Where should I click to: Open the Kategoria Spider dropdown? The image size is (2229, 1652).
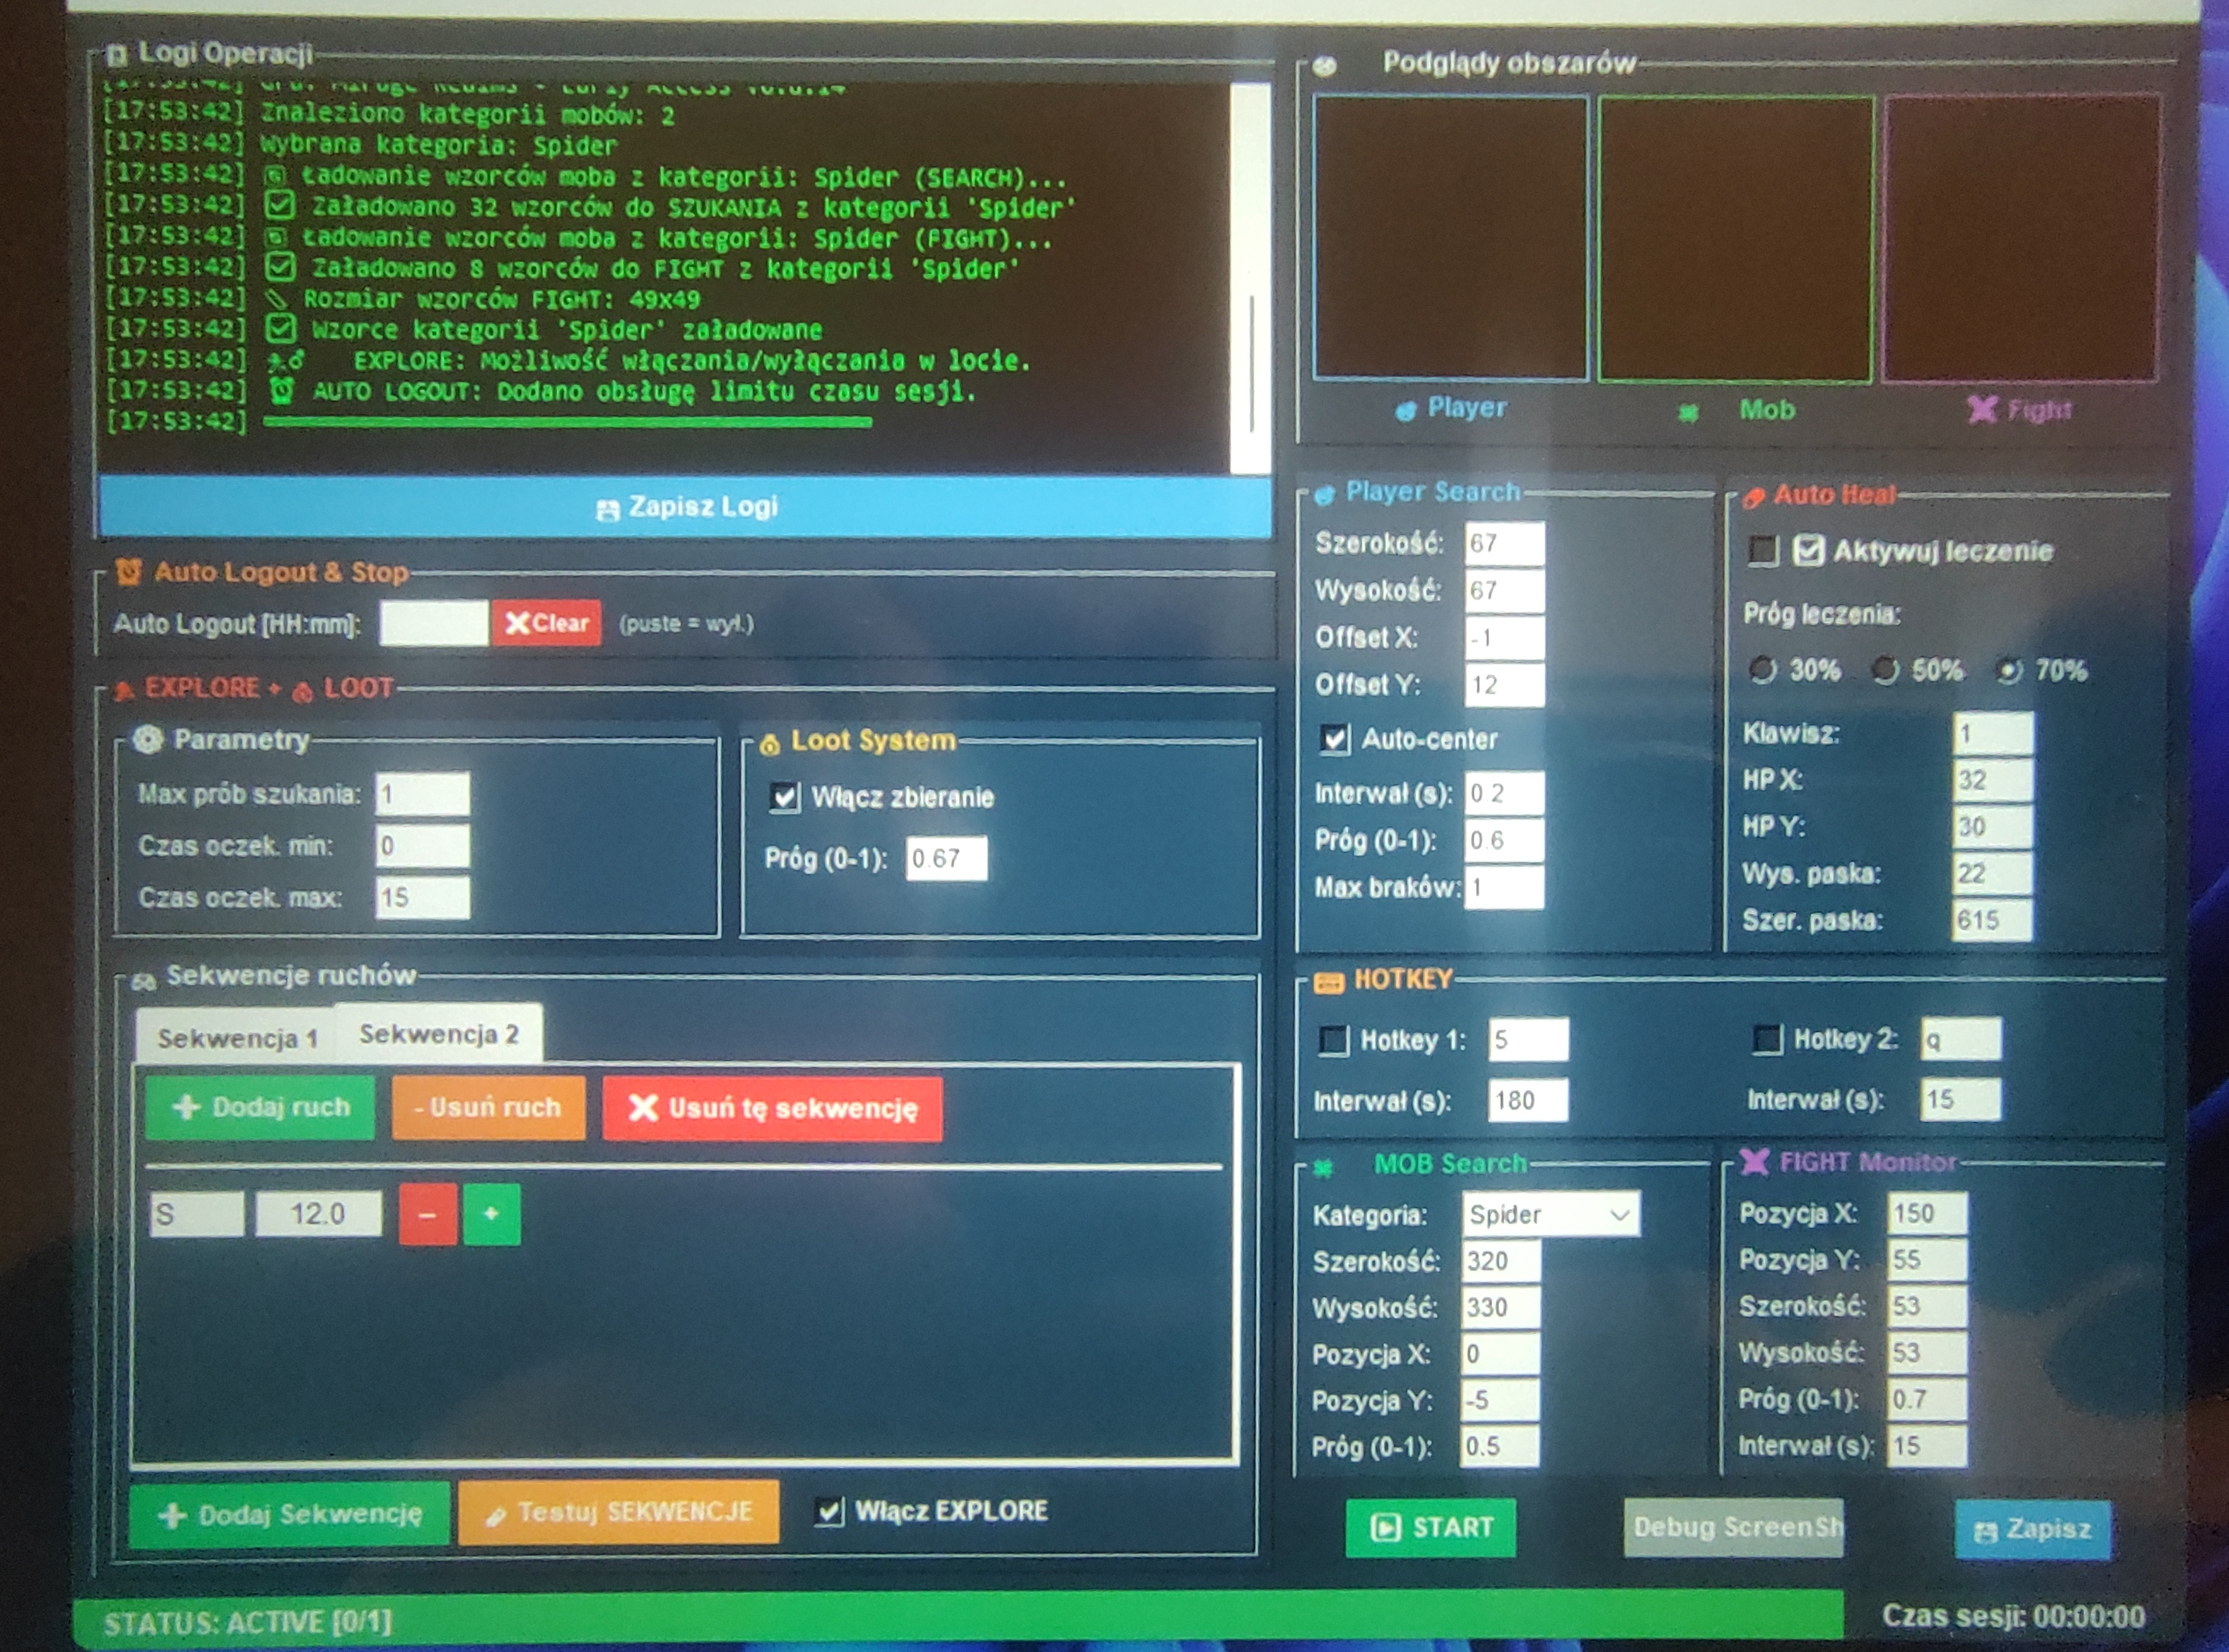point(1550,1214)
